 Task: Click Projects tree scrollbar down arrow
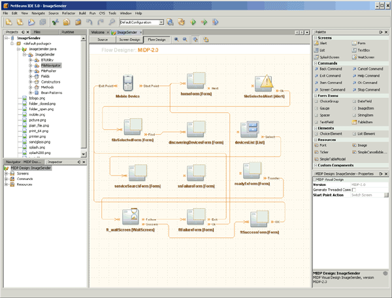[x=84, y=154]
